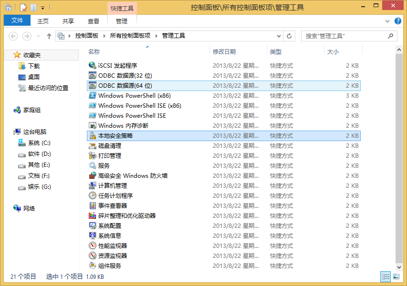Go forward with the forward arrow button
Viewport: 407px width, 286px height.
coord(27,36)
